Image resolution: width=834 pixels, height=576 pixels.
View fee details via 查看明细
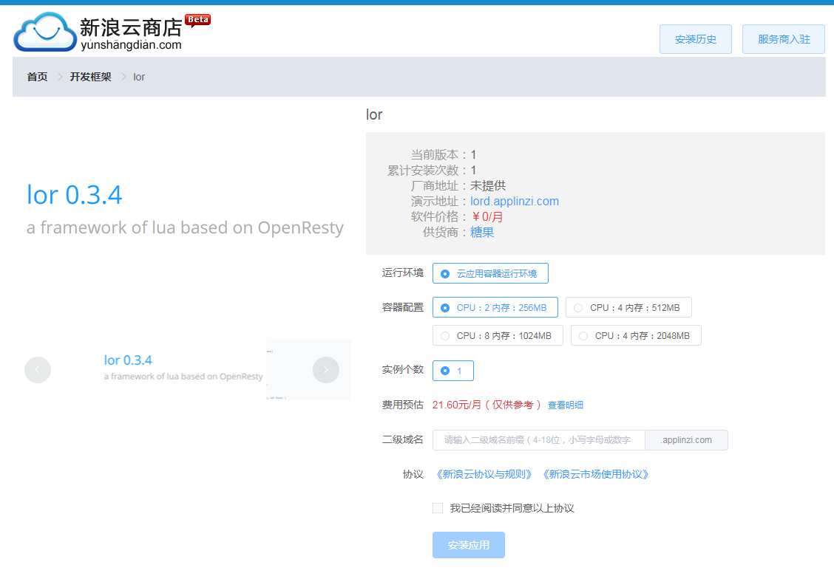(x=566, y=405)
